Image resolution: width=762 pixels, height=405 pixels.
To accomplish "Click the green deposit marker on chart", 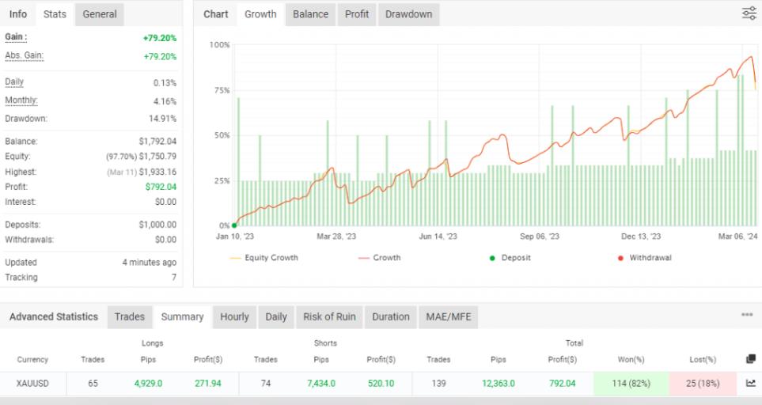I will pyautogui.click(x=234, y=225).
